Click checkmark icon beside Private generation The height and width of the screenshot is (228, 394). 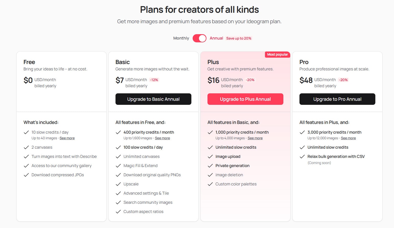[x=210, y=166]
